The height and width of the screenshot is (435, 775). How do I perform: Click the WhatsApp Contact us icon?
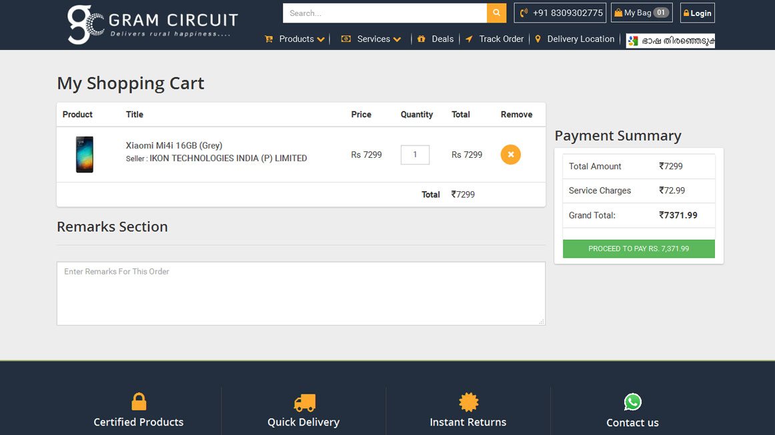point(633,402)
